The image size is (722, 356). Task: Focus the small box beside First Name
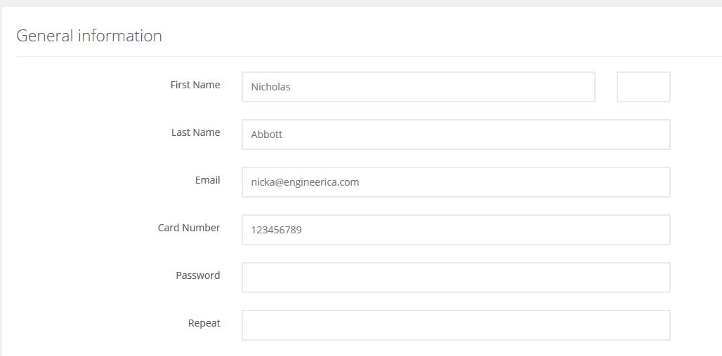[643, 87]
